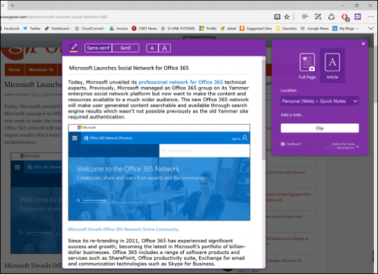This screenshot has width=378, height=274.
Task: Open the Edge Hub icon
Action: pos(305,16)
